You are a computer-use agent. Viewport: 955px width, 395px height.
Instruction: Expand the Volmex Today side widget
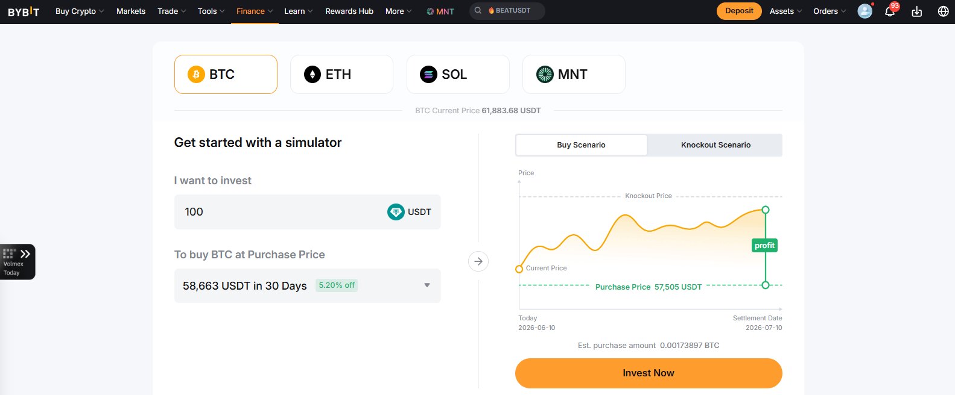pos(17,262)
